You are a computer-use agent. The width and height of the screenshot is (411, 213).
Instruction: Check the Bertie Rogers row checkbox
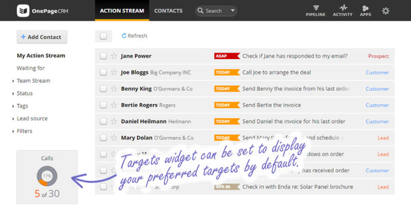[x=103, y=105]
